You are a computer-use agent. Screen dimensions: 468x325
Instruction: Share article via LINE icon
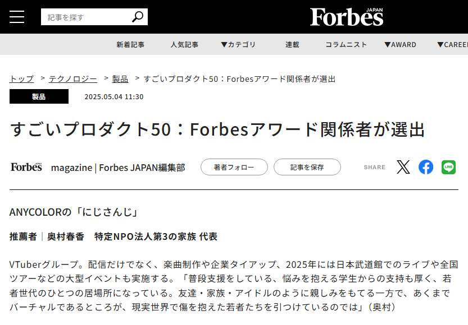[448, 167]
